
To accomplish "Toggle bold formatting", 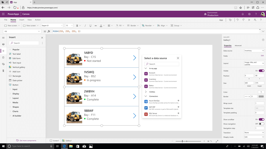I will click(x=77, y=26).
